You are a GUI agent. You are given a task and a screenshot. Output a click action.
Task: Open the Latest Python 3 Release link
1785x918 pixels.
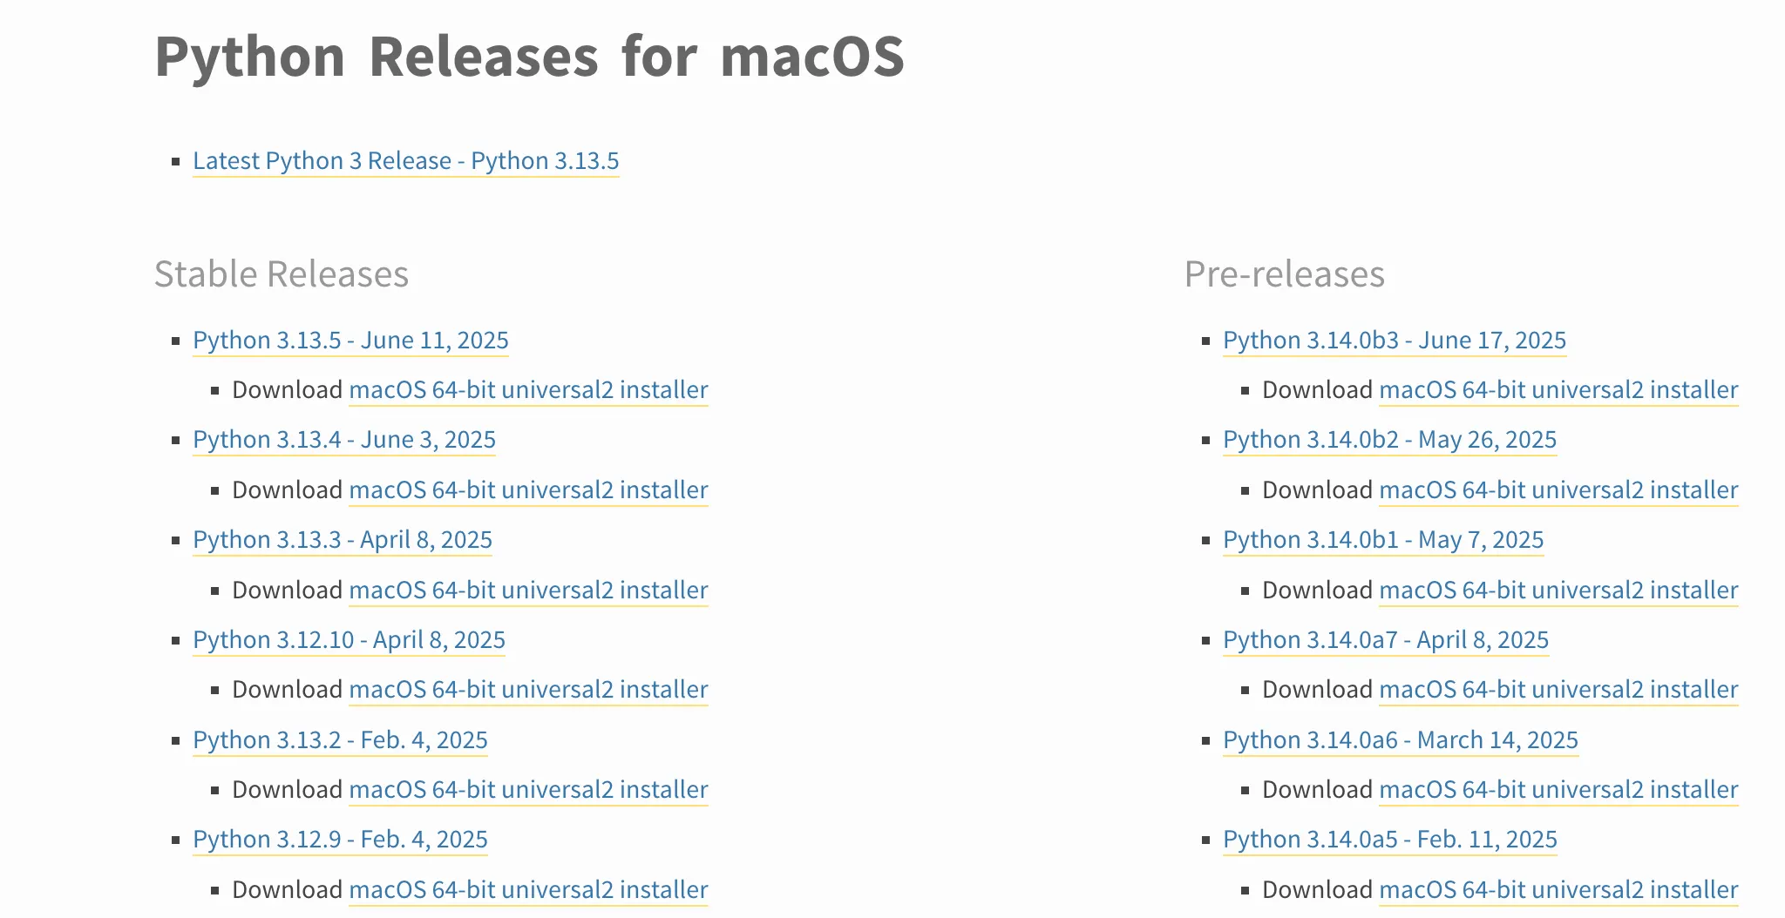(x=406, y=160)
